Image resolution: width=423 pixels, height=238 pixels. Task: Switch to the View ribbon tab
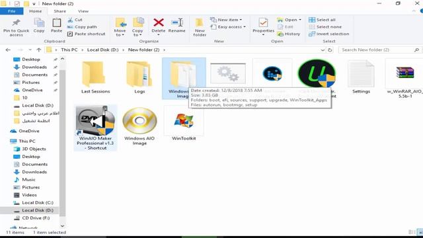coord(83,11)
